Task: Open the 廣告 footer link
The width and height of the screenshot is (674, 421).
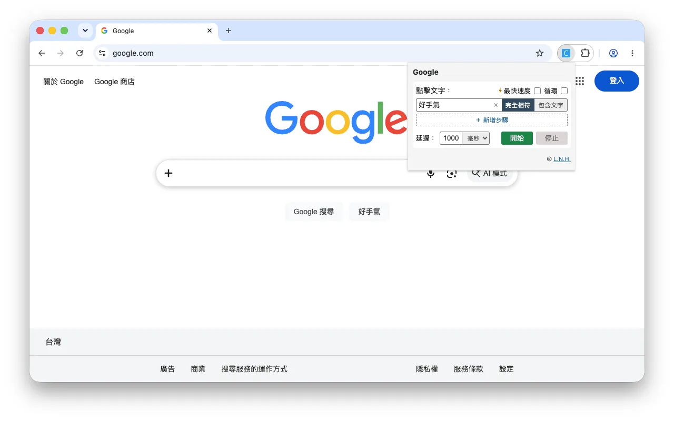Action: [167, 369]
